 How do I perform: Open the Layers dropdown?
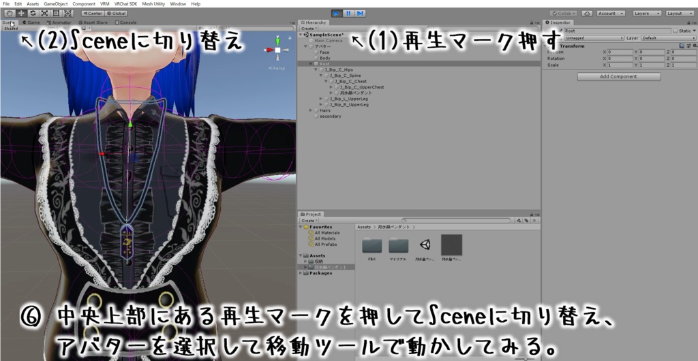click(647, 14)
